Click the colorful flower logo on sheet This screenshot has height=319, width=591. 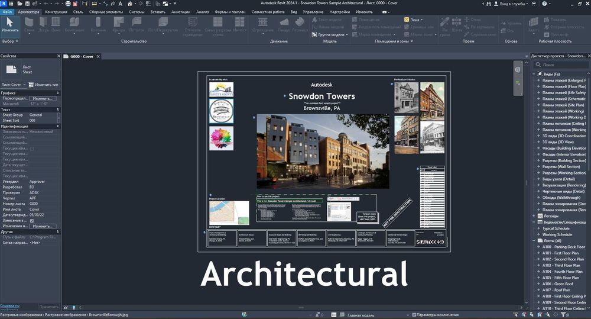tap(221, 138)
